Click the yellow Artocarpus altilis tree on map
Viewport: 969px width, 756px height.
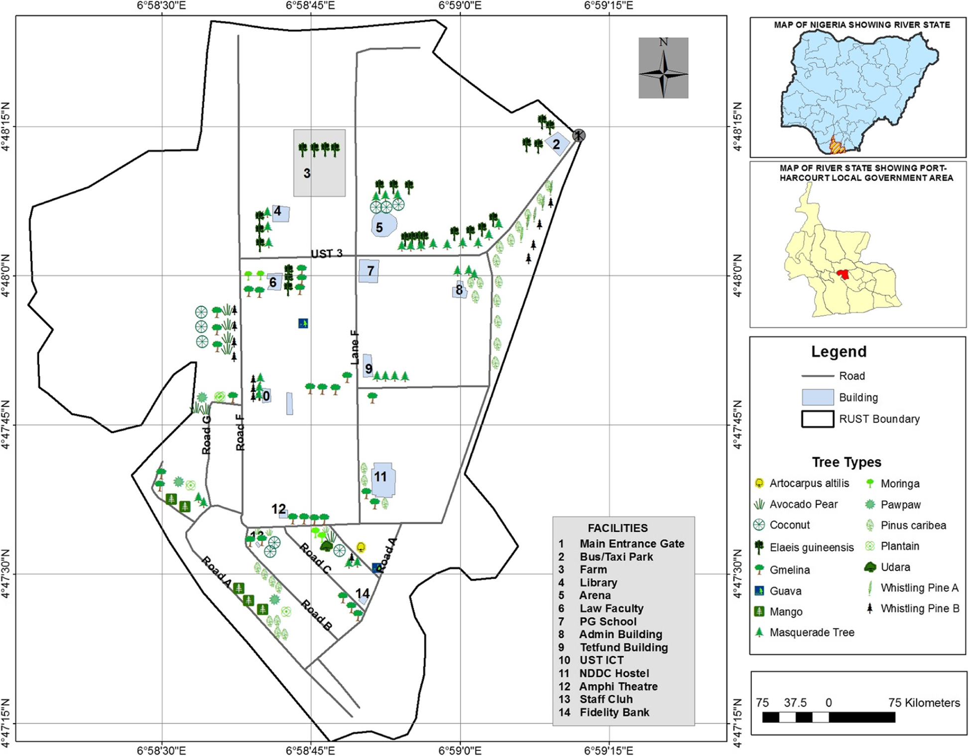pyautogui.click(x=362, y=547)
